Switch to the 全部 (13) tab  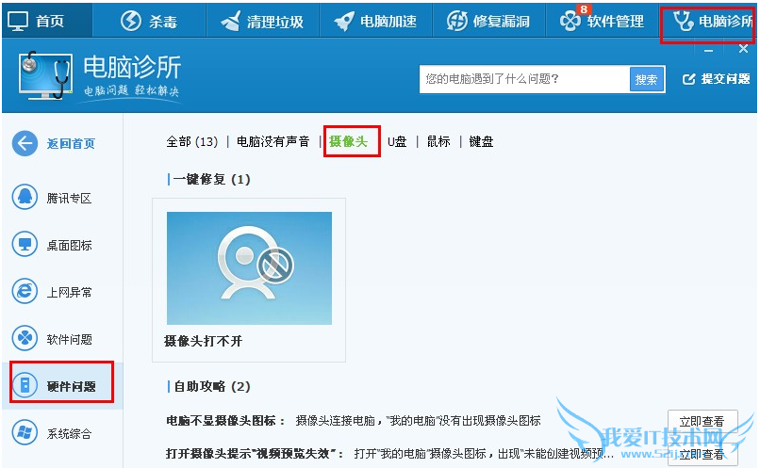click(x=192, y=142)
